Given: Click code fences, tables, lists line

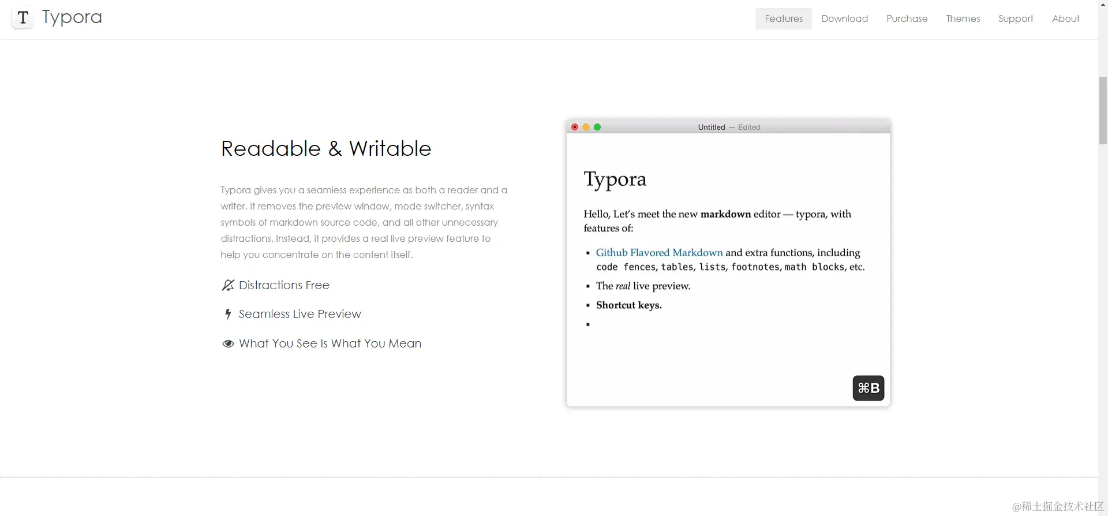Looking at the screenshot, I should [x=731, y=267].
